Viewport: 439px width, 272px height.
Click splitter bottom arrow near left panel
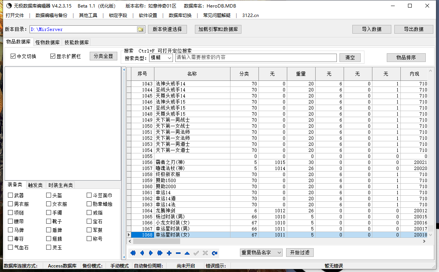click(124, 257)
